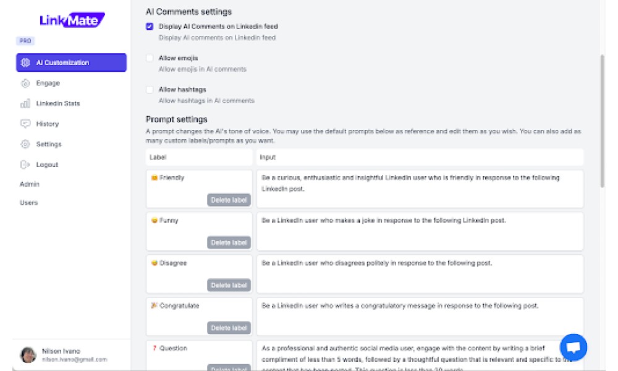Delete the Congratulate label
Screen dimensions: 618x371
[x=229, y=328]
